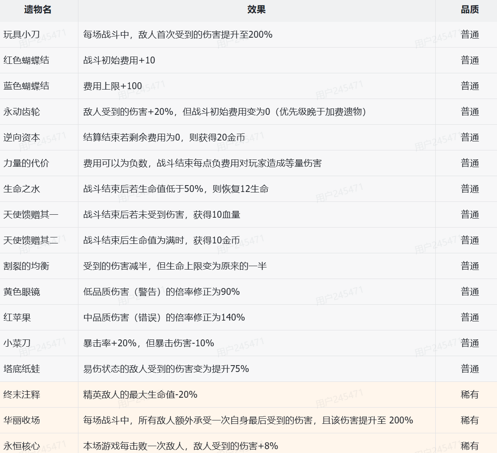497x453 pixels.
Task: Select the 费用上限+100 effect text
Action: pyautogui.click(x=113, y=86)
